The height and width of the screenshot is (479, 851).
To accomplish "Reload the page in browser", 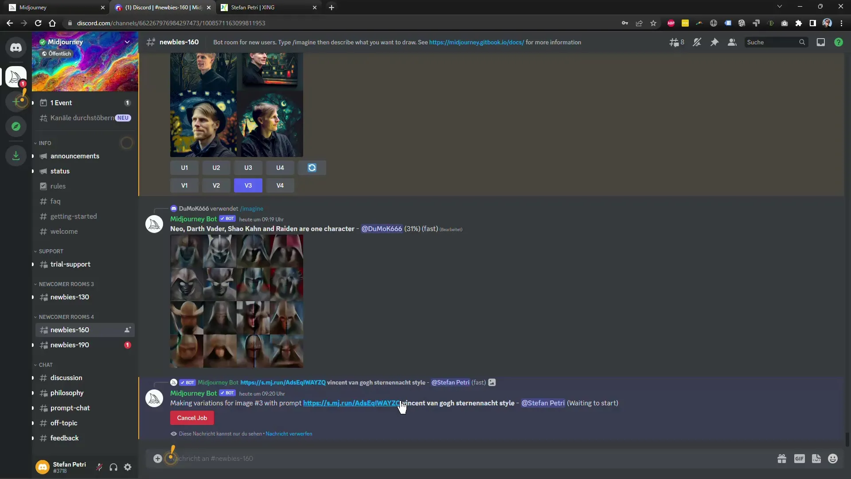I will coord(38,23).
